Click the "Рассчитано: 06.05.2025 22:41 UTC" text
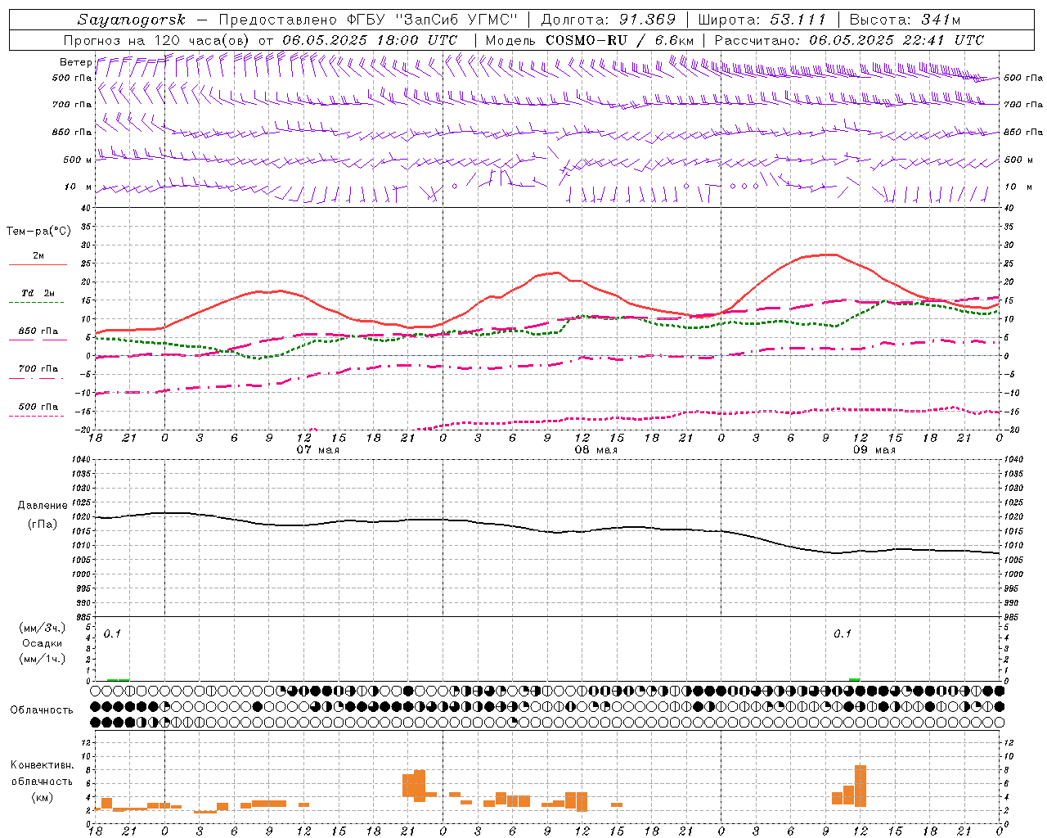The height and width of the screenshot is (838, 1047). tap(849, 40)
